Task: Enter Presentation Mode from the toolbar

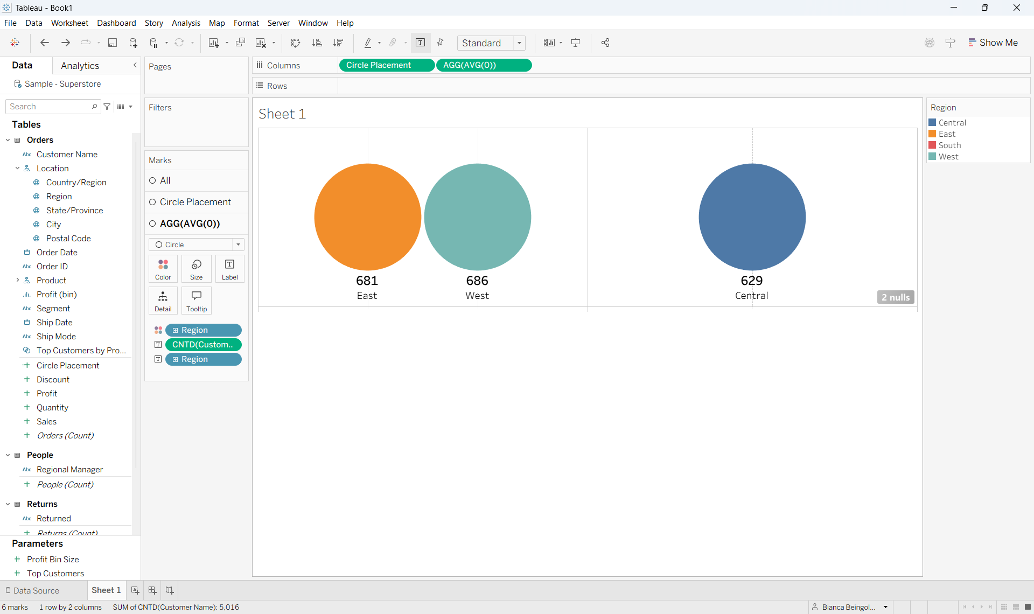Action: click(x=575, y=43)
